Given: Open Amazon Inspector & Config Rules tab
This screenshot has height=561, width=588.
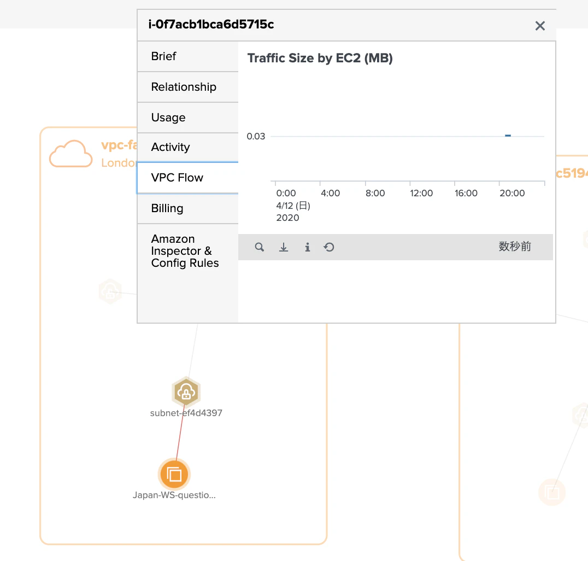Looking at the screenshot, I should pos(188,250).
